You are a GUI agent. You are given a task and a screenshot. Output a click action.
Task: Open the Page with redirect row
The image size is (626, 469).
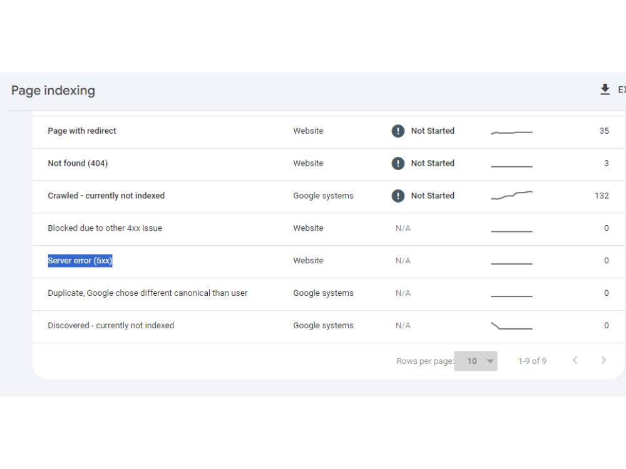[x=328, y=132]
